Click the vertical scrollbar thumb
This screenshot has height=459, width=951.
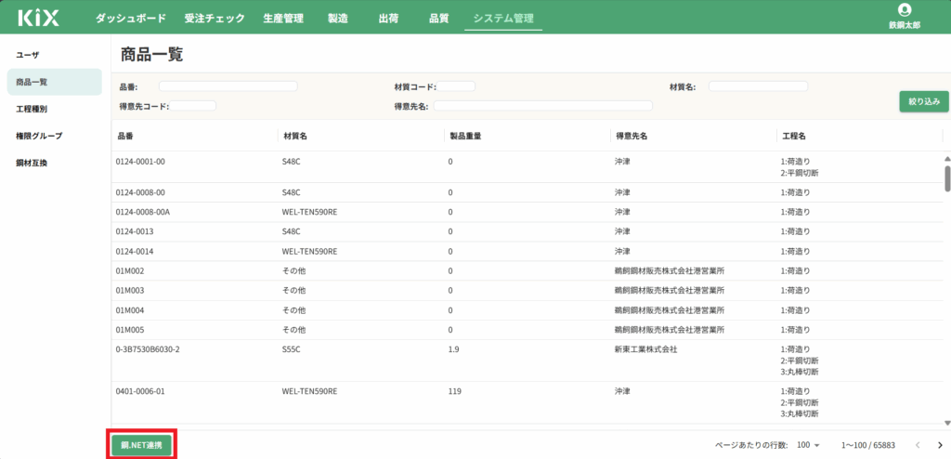click(947, 178)
